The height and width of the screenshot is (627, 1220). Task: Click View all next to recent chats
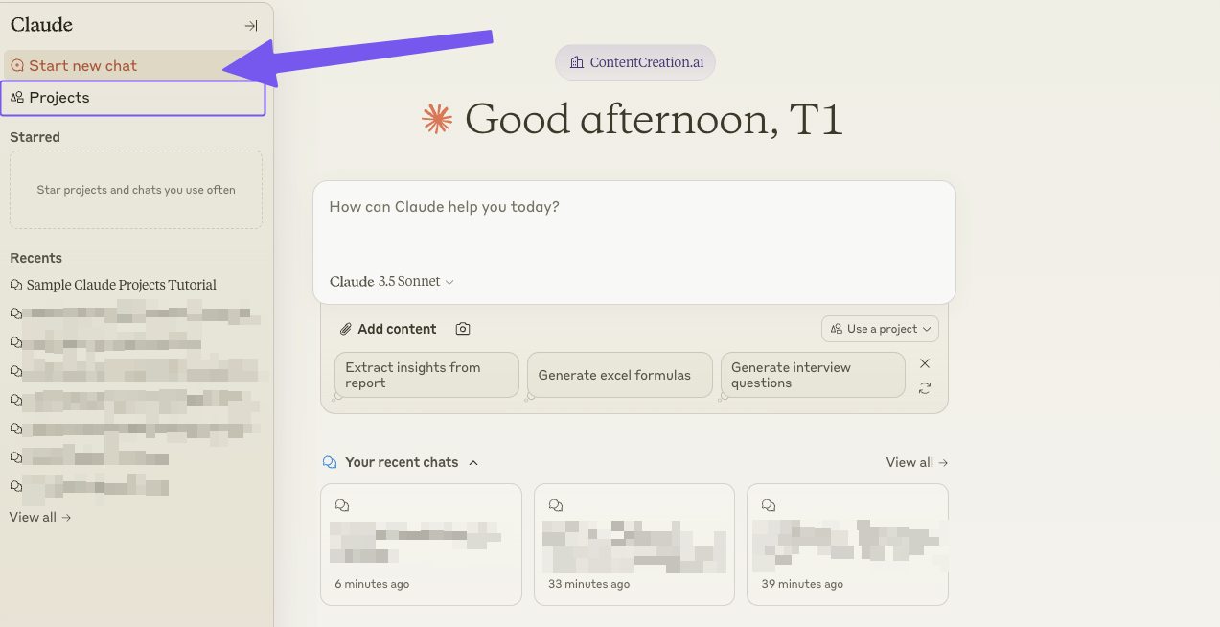click(916, 462)
